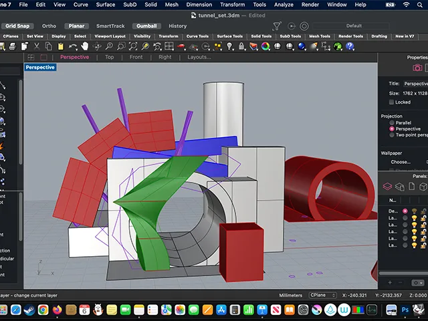Open Firefox from the Dock
This screenshot has height=321, width=428.
tap(57, 310)
